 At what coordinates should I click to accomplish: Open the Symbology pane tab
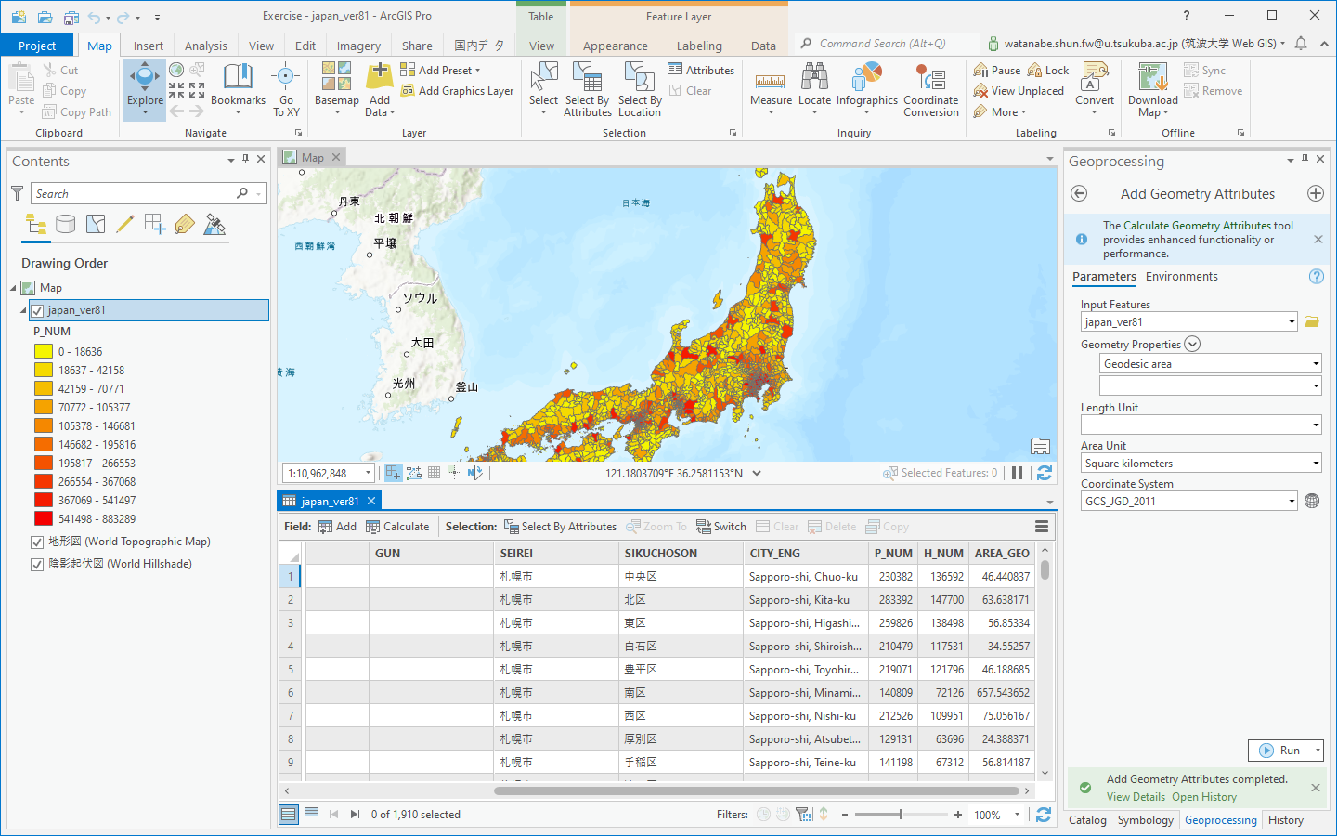(x=1145, y=820)
